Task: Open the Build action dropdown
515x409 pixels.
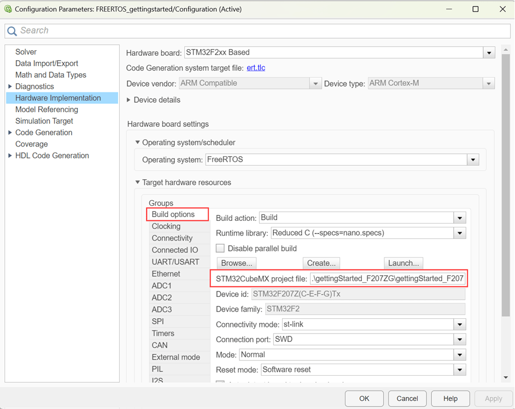Action: (460, 218)
